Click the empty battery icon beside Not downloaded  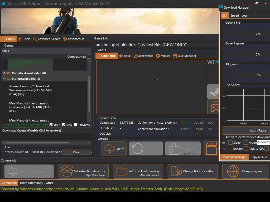pyautogui.click(x=9, y=79)
